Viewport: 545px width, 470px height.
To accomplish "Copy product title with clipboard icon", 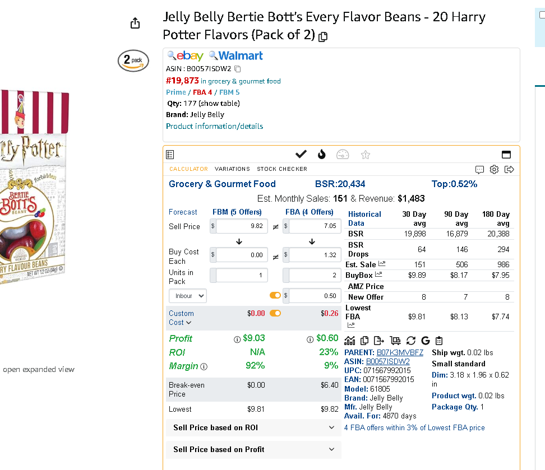I will [323, 36].
